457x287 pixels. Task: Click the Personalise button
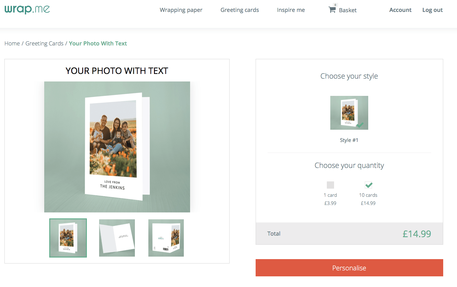pos(349,268)
